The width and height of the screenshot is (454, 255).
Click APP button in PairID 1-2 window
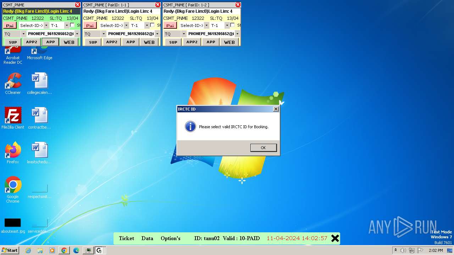click(x=211, y=42)
